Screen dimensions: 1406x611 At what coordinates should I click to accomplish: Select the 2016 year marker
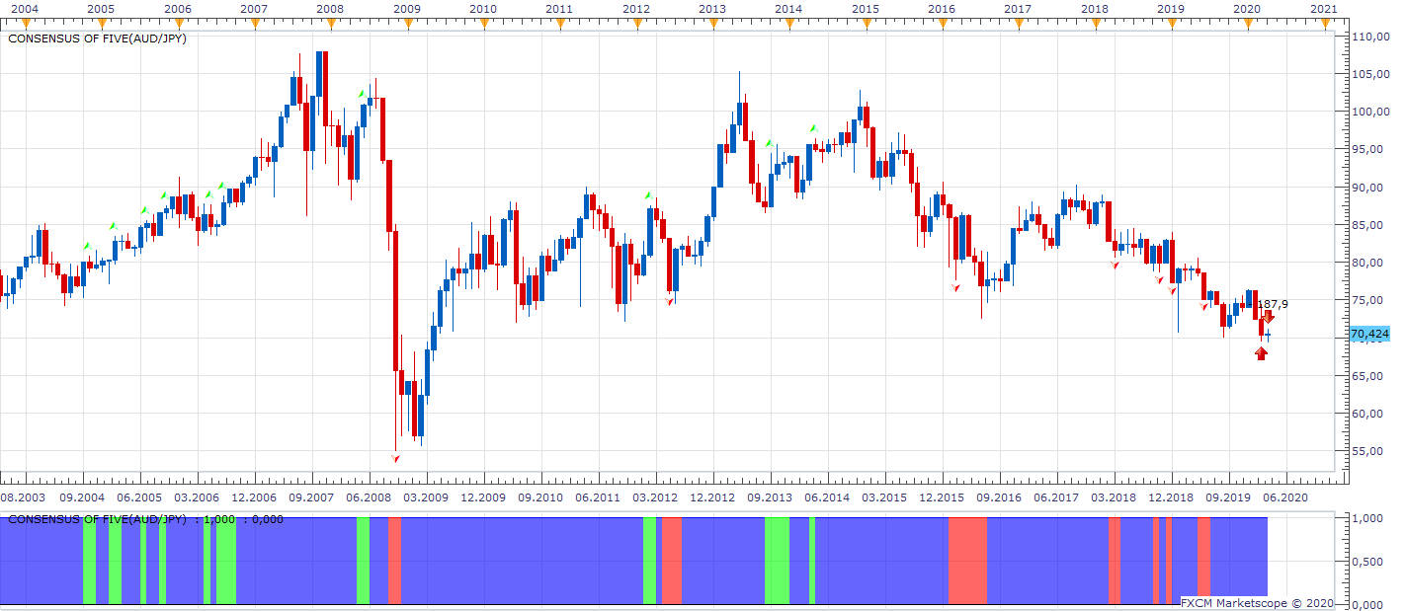click(x=942, y=8)
